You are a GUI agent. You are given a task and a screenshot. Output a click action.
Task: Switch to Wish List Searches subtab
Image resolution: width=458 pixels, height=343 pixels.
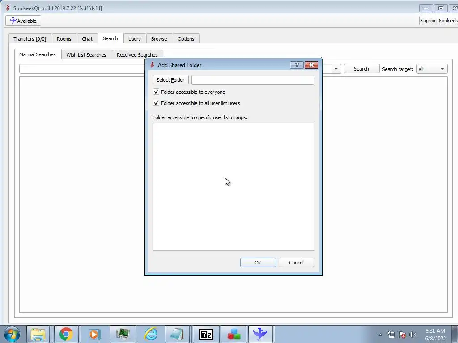click(x=86, y=55)
